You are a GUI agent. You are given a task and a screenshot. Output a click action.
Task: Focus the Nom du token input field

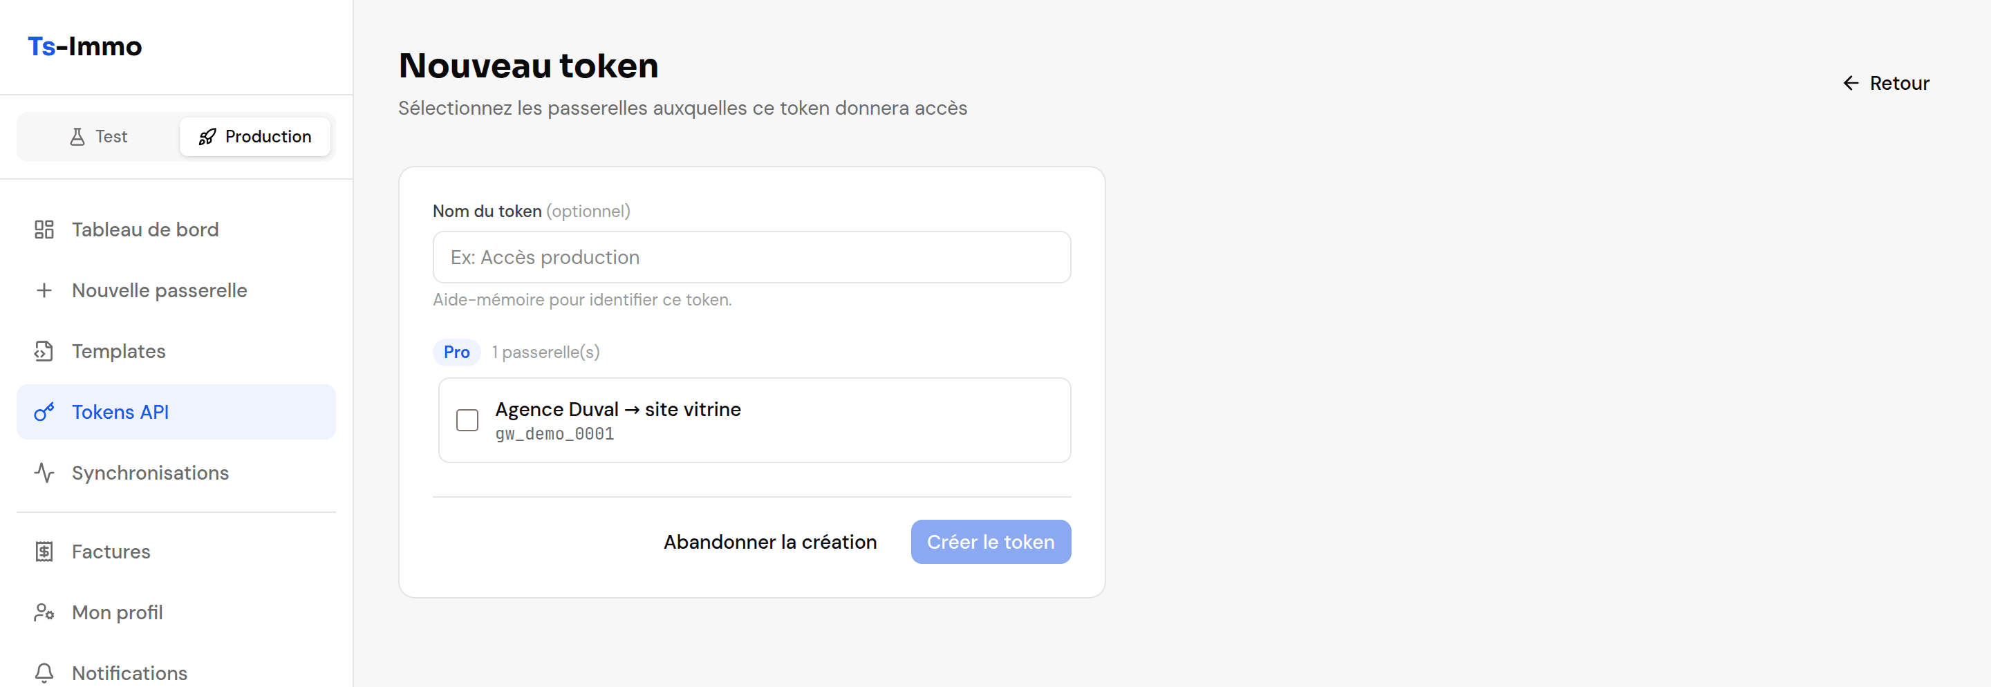click(751, 257)
